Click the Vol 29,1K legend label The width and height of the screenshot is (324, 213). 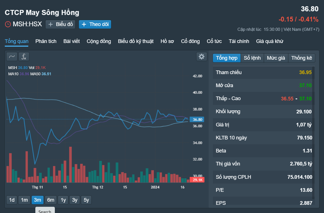coord(37,68)
